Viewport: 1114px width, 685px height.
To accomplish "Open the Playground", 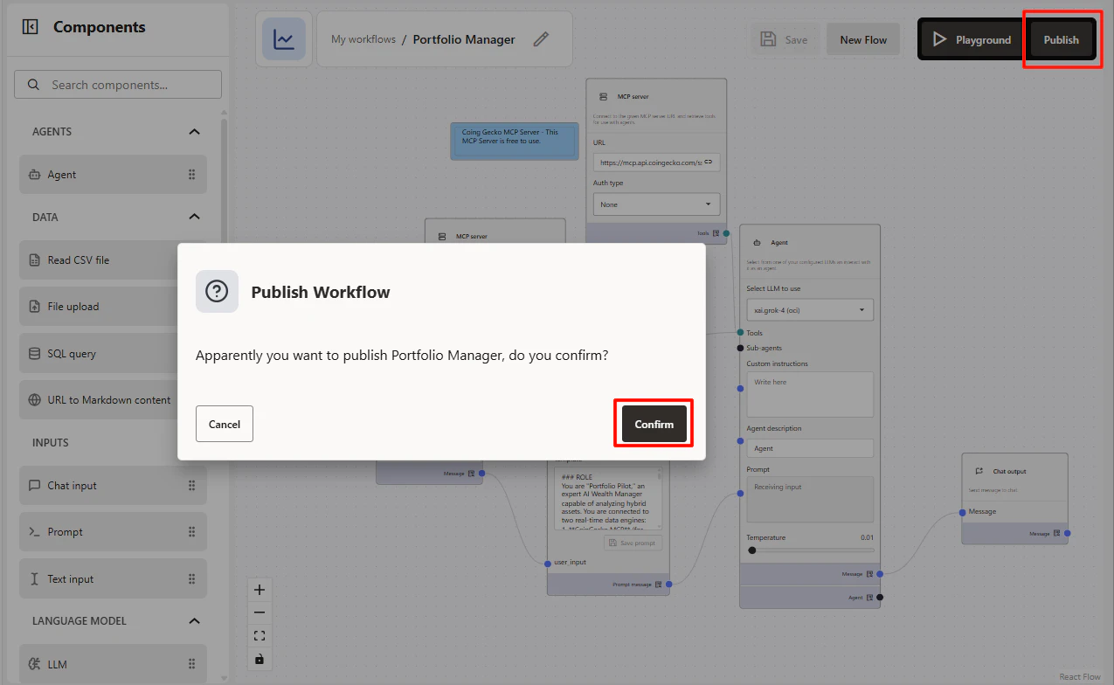I will (972, 39).
